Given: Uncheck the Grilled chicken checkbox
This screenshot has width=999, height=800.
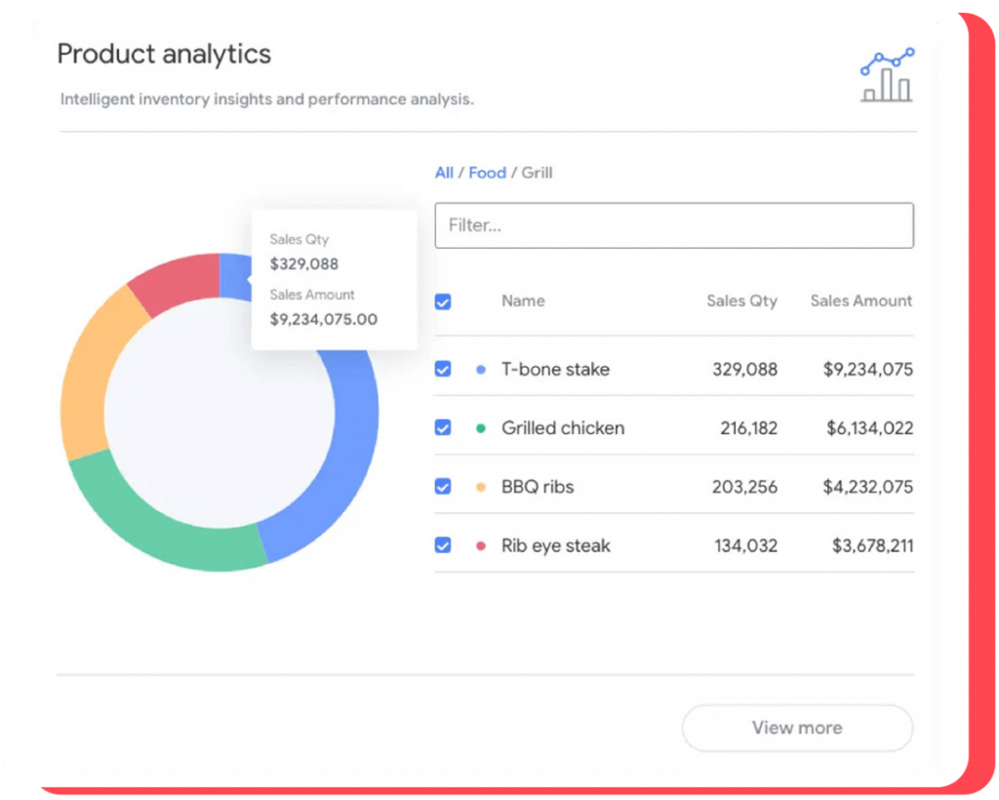Looking at the screenshot, I should 443,428.
